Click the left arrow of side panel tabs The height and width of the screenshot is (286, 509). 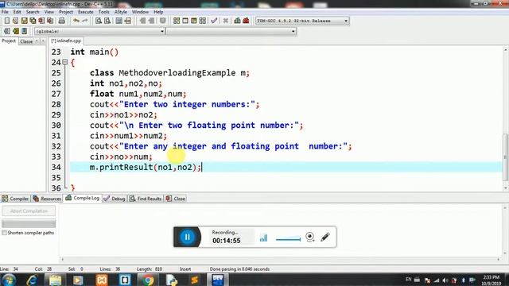coord(37,41)
